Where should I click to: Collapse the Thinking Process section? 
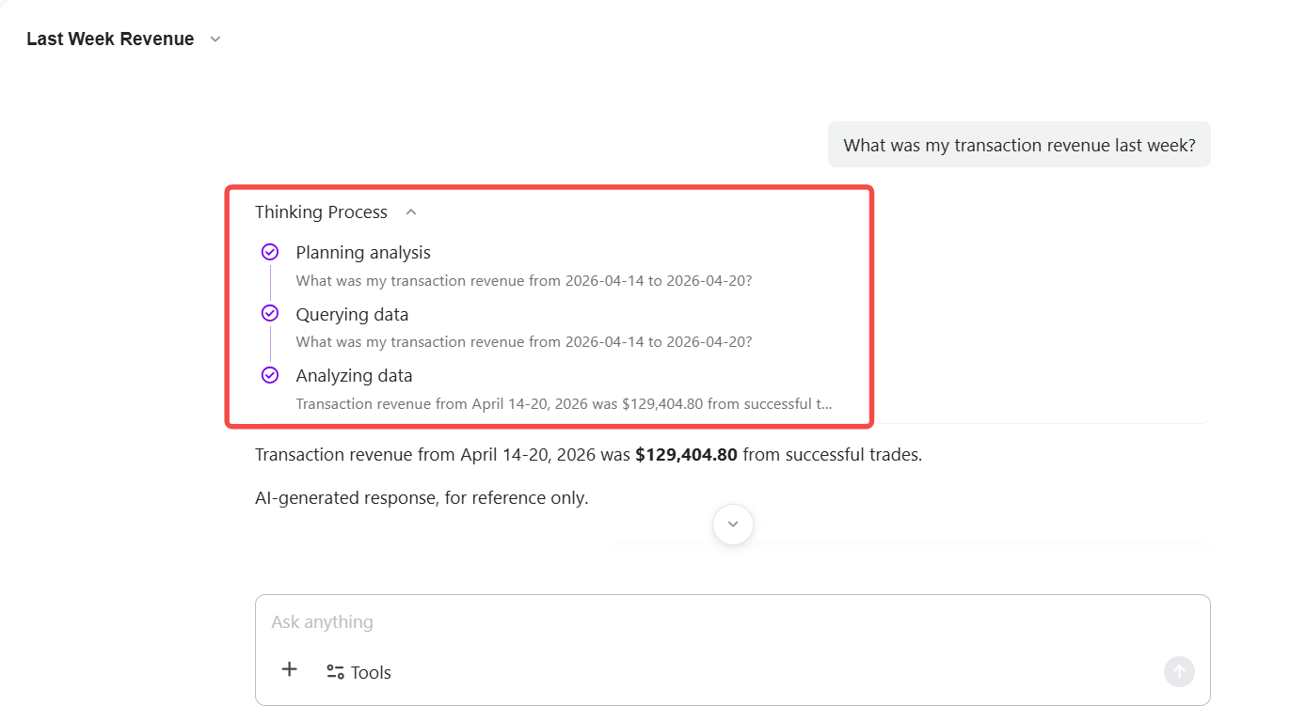[x=411, y=212]
